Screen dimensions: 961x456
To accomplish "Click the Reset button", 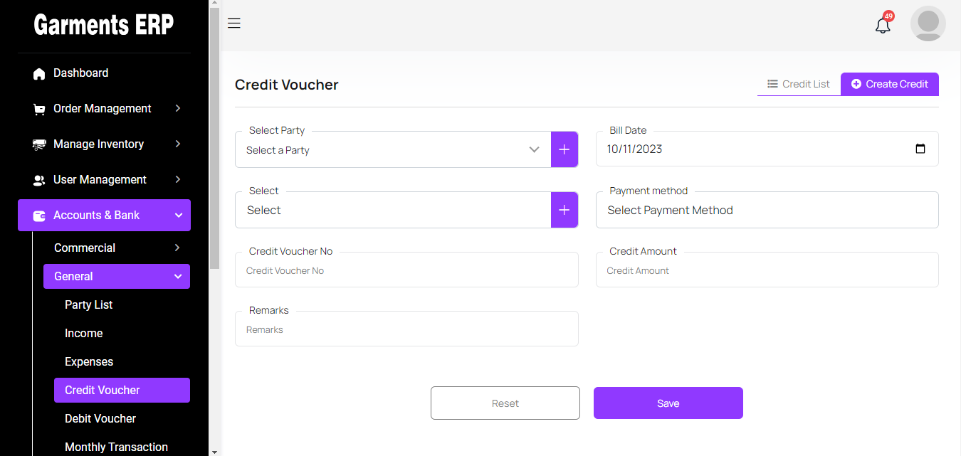I will [x=505, y=403].
